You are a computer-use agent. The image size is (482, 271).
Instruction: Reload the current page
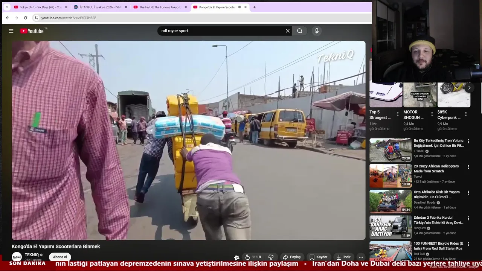(26, 18)
